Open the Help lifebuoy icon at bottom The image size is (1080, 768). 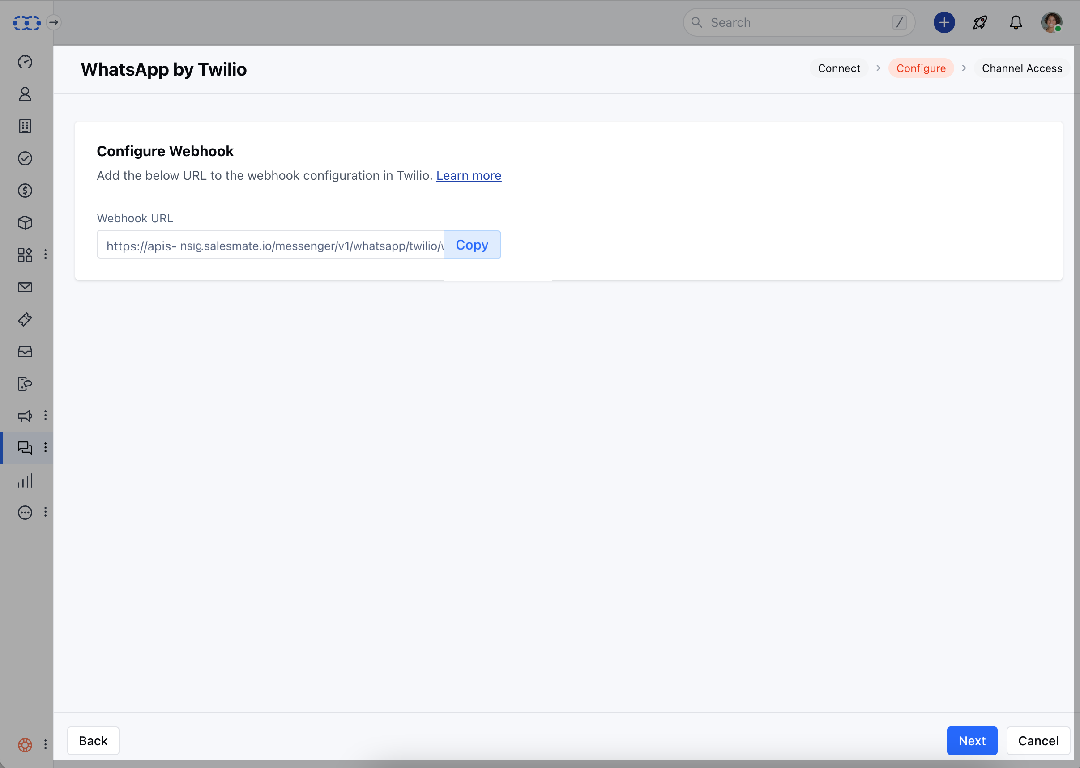25,745
